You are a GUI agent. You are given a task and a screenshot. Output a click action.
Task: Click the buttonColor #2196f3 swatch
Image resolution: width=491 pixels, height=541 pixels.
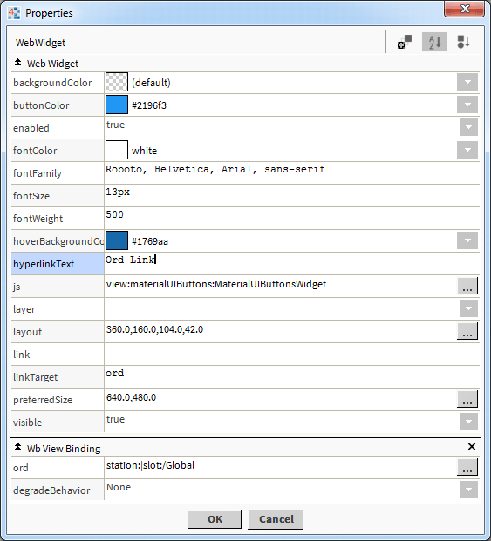(117, 105)
